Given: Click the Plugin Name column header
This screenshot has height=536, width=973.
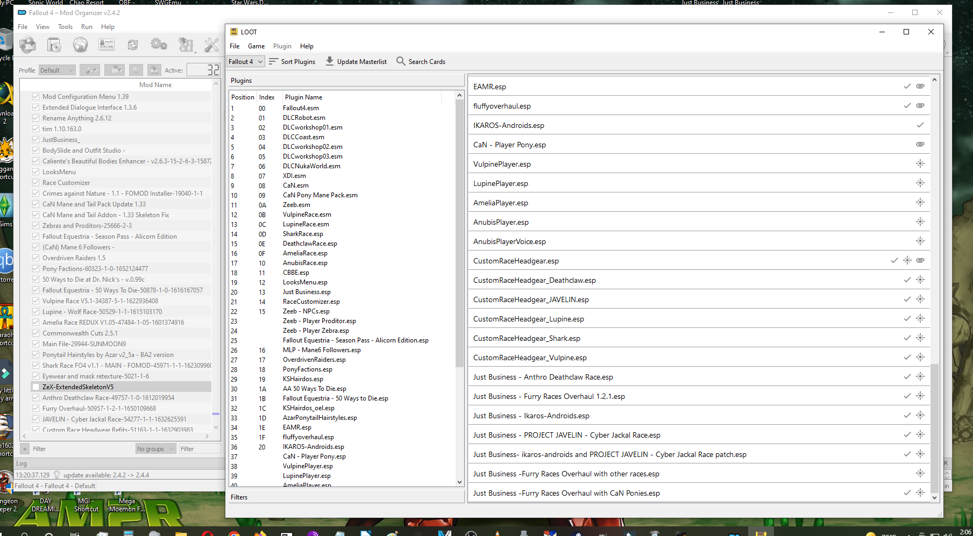Looking at the screenshot, I should coord(303,97).
